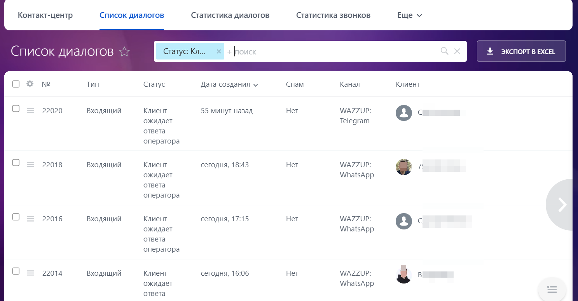Open row actions menu for dialog 22020
The width and height of the screenshot is (578, 301).
point(30,111)
